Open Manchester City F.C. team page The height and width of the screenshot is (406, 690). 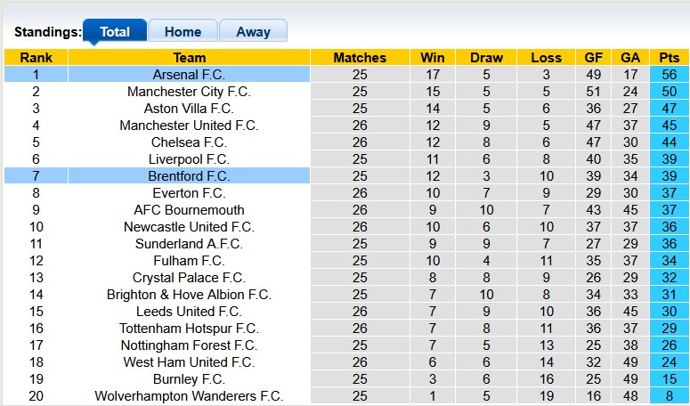[x=189, y=92]
